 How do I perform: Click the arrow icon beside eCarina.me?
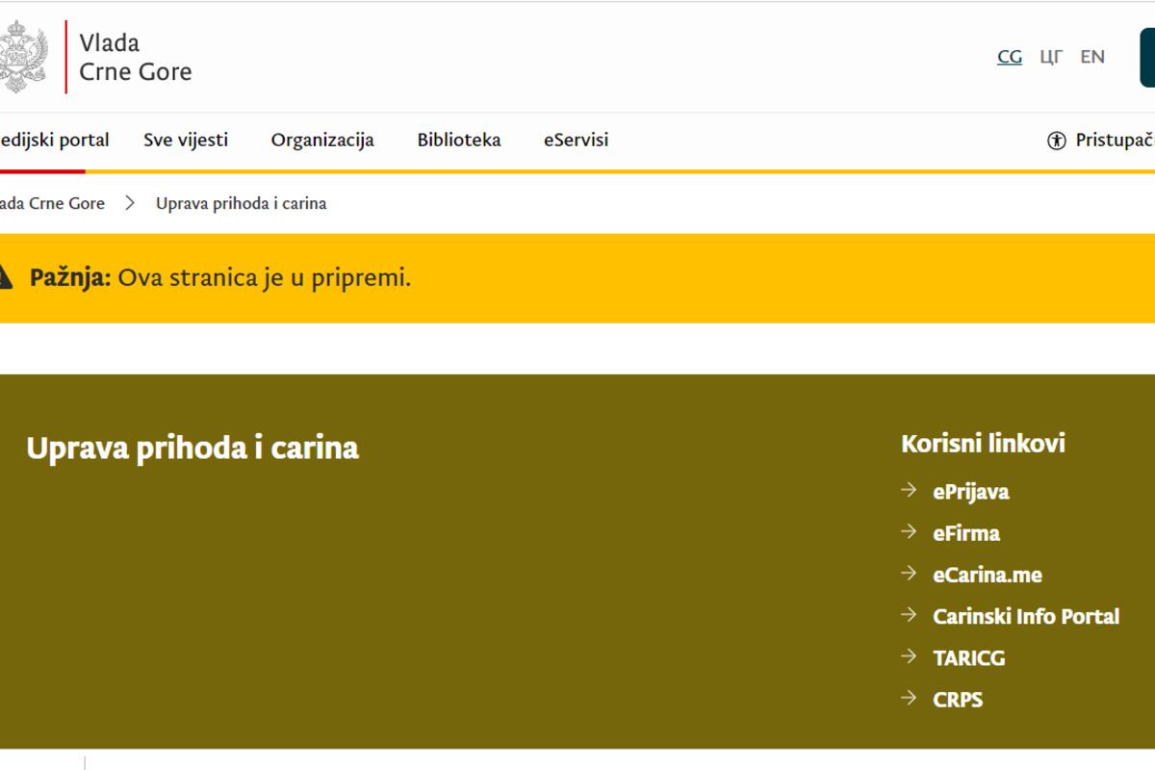909,574
